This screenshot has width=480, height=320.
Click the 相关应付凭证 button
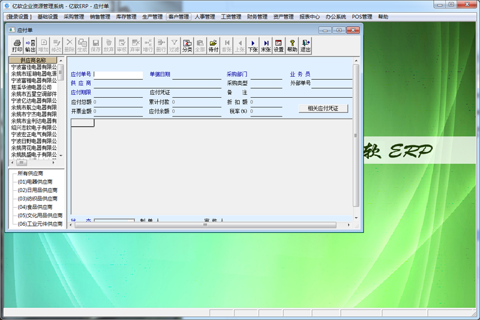click(x=323, y=109)
